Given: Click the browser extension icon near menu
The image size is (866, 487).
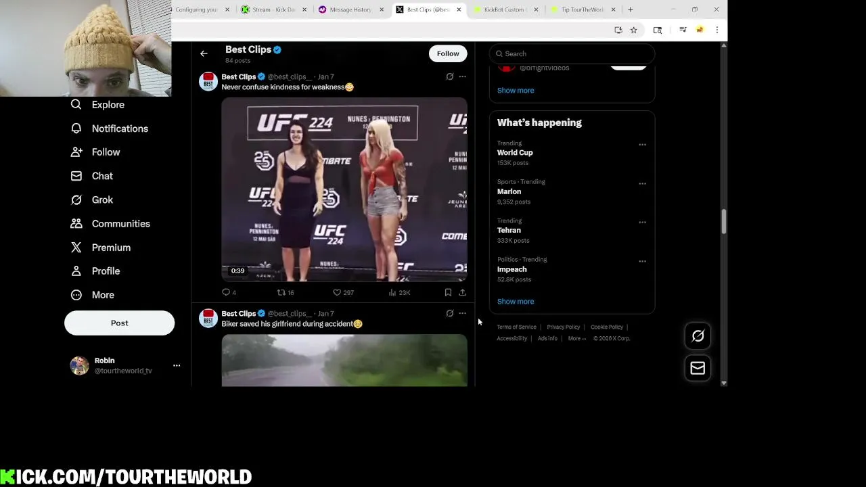Looking at the screenshot, I should pos(700,30).
